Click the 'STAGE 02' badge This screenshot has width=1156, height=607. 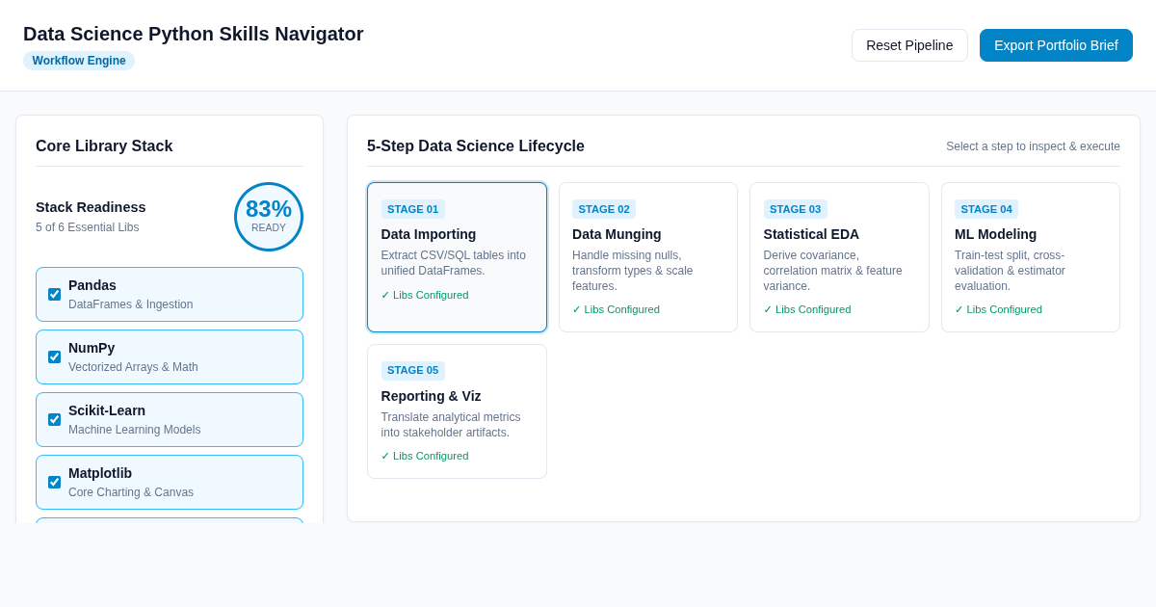[x=604, y=209]
